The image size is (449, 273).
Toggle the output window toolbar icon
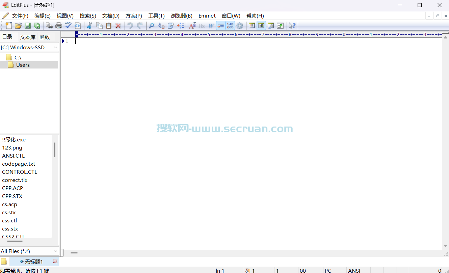coord(271,26)
